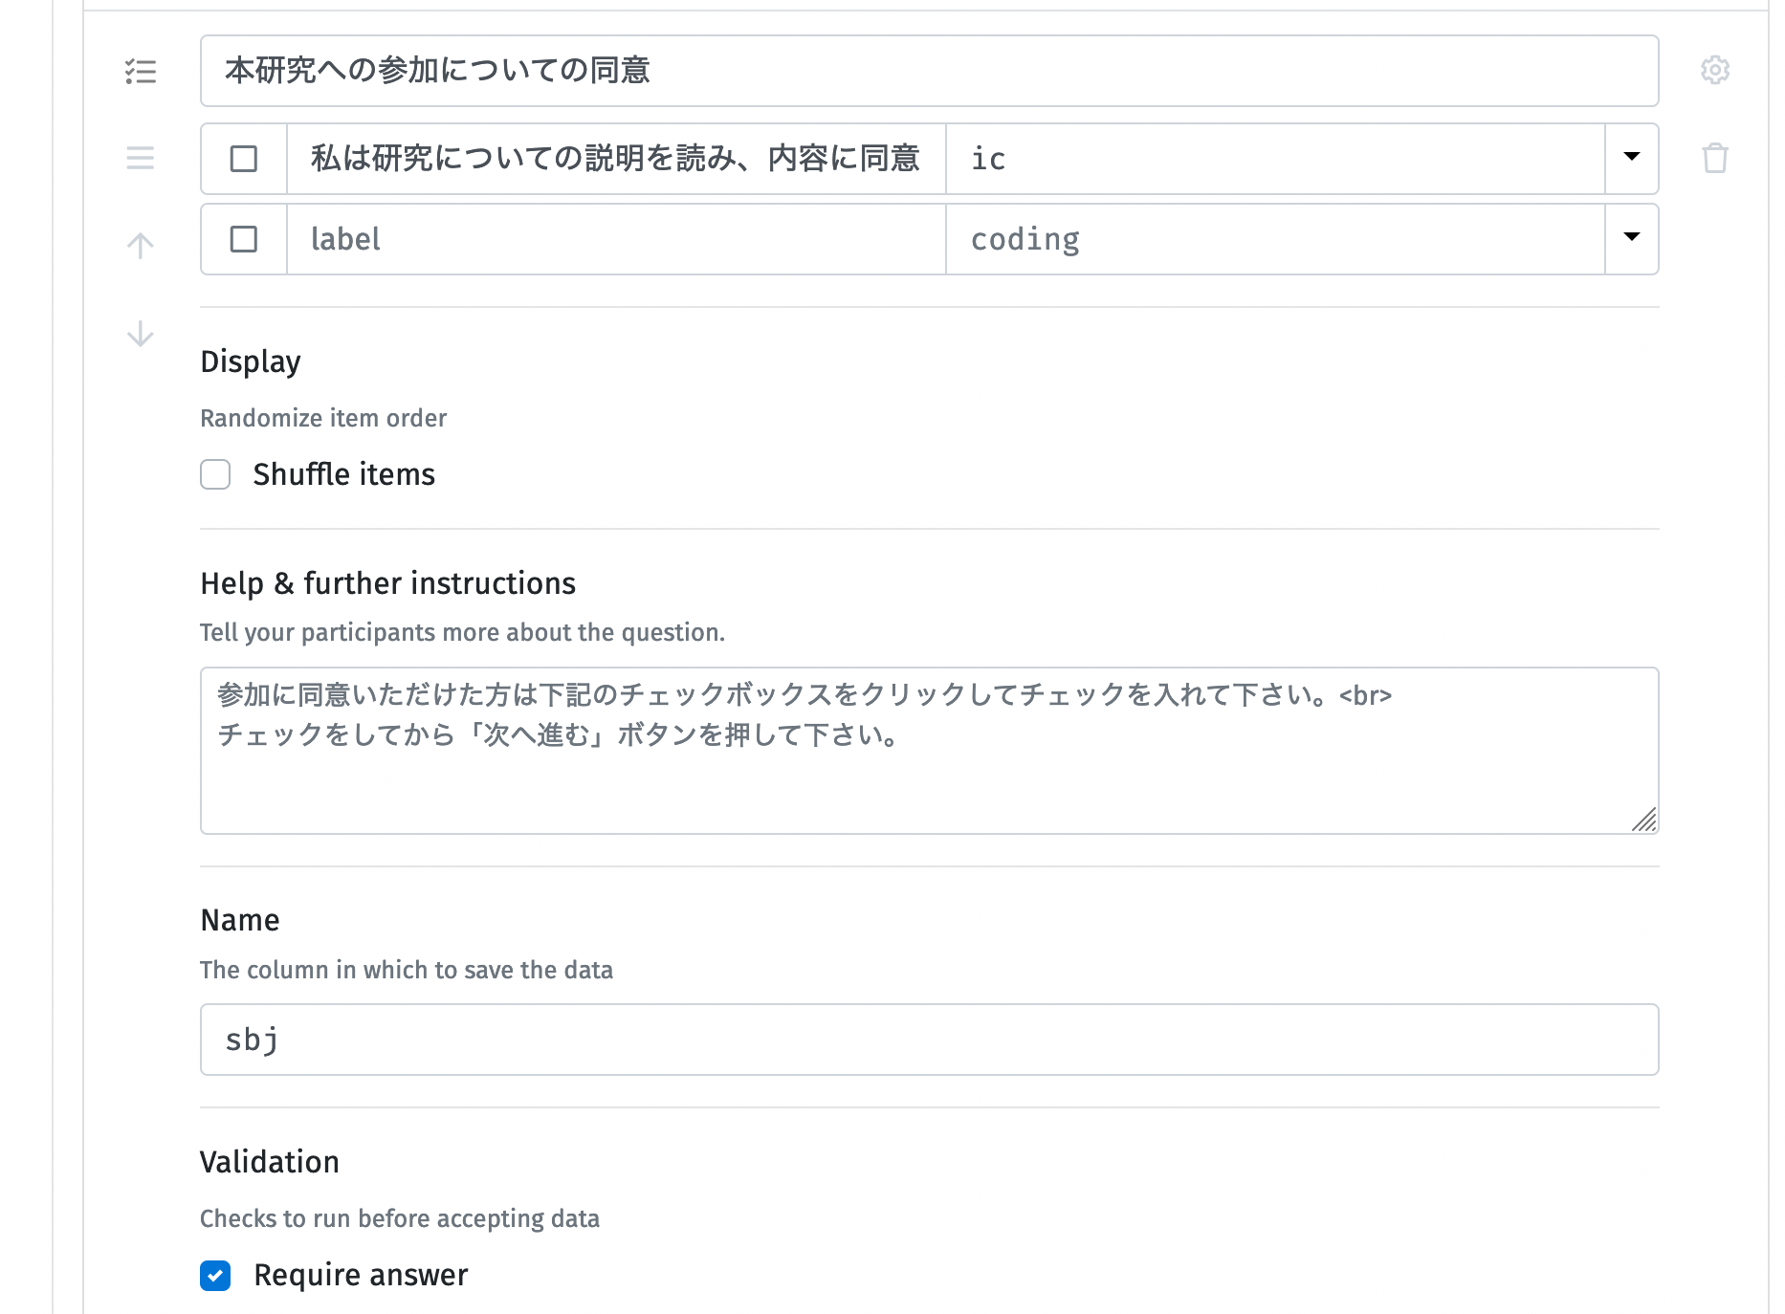Move the item up with the up arrow

[140, 245]
